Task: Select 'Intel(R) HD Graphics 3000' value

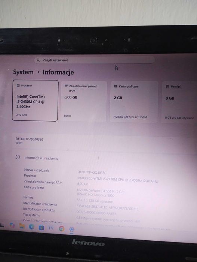Action: (x=96, y=195)
